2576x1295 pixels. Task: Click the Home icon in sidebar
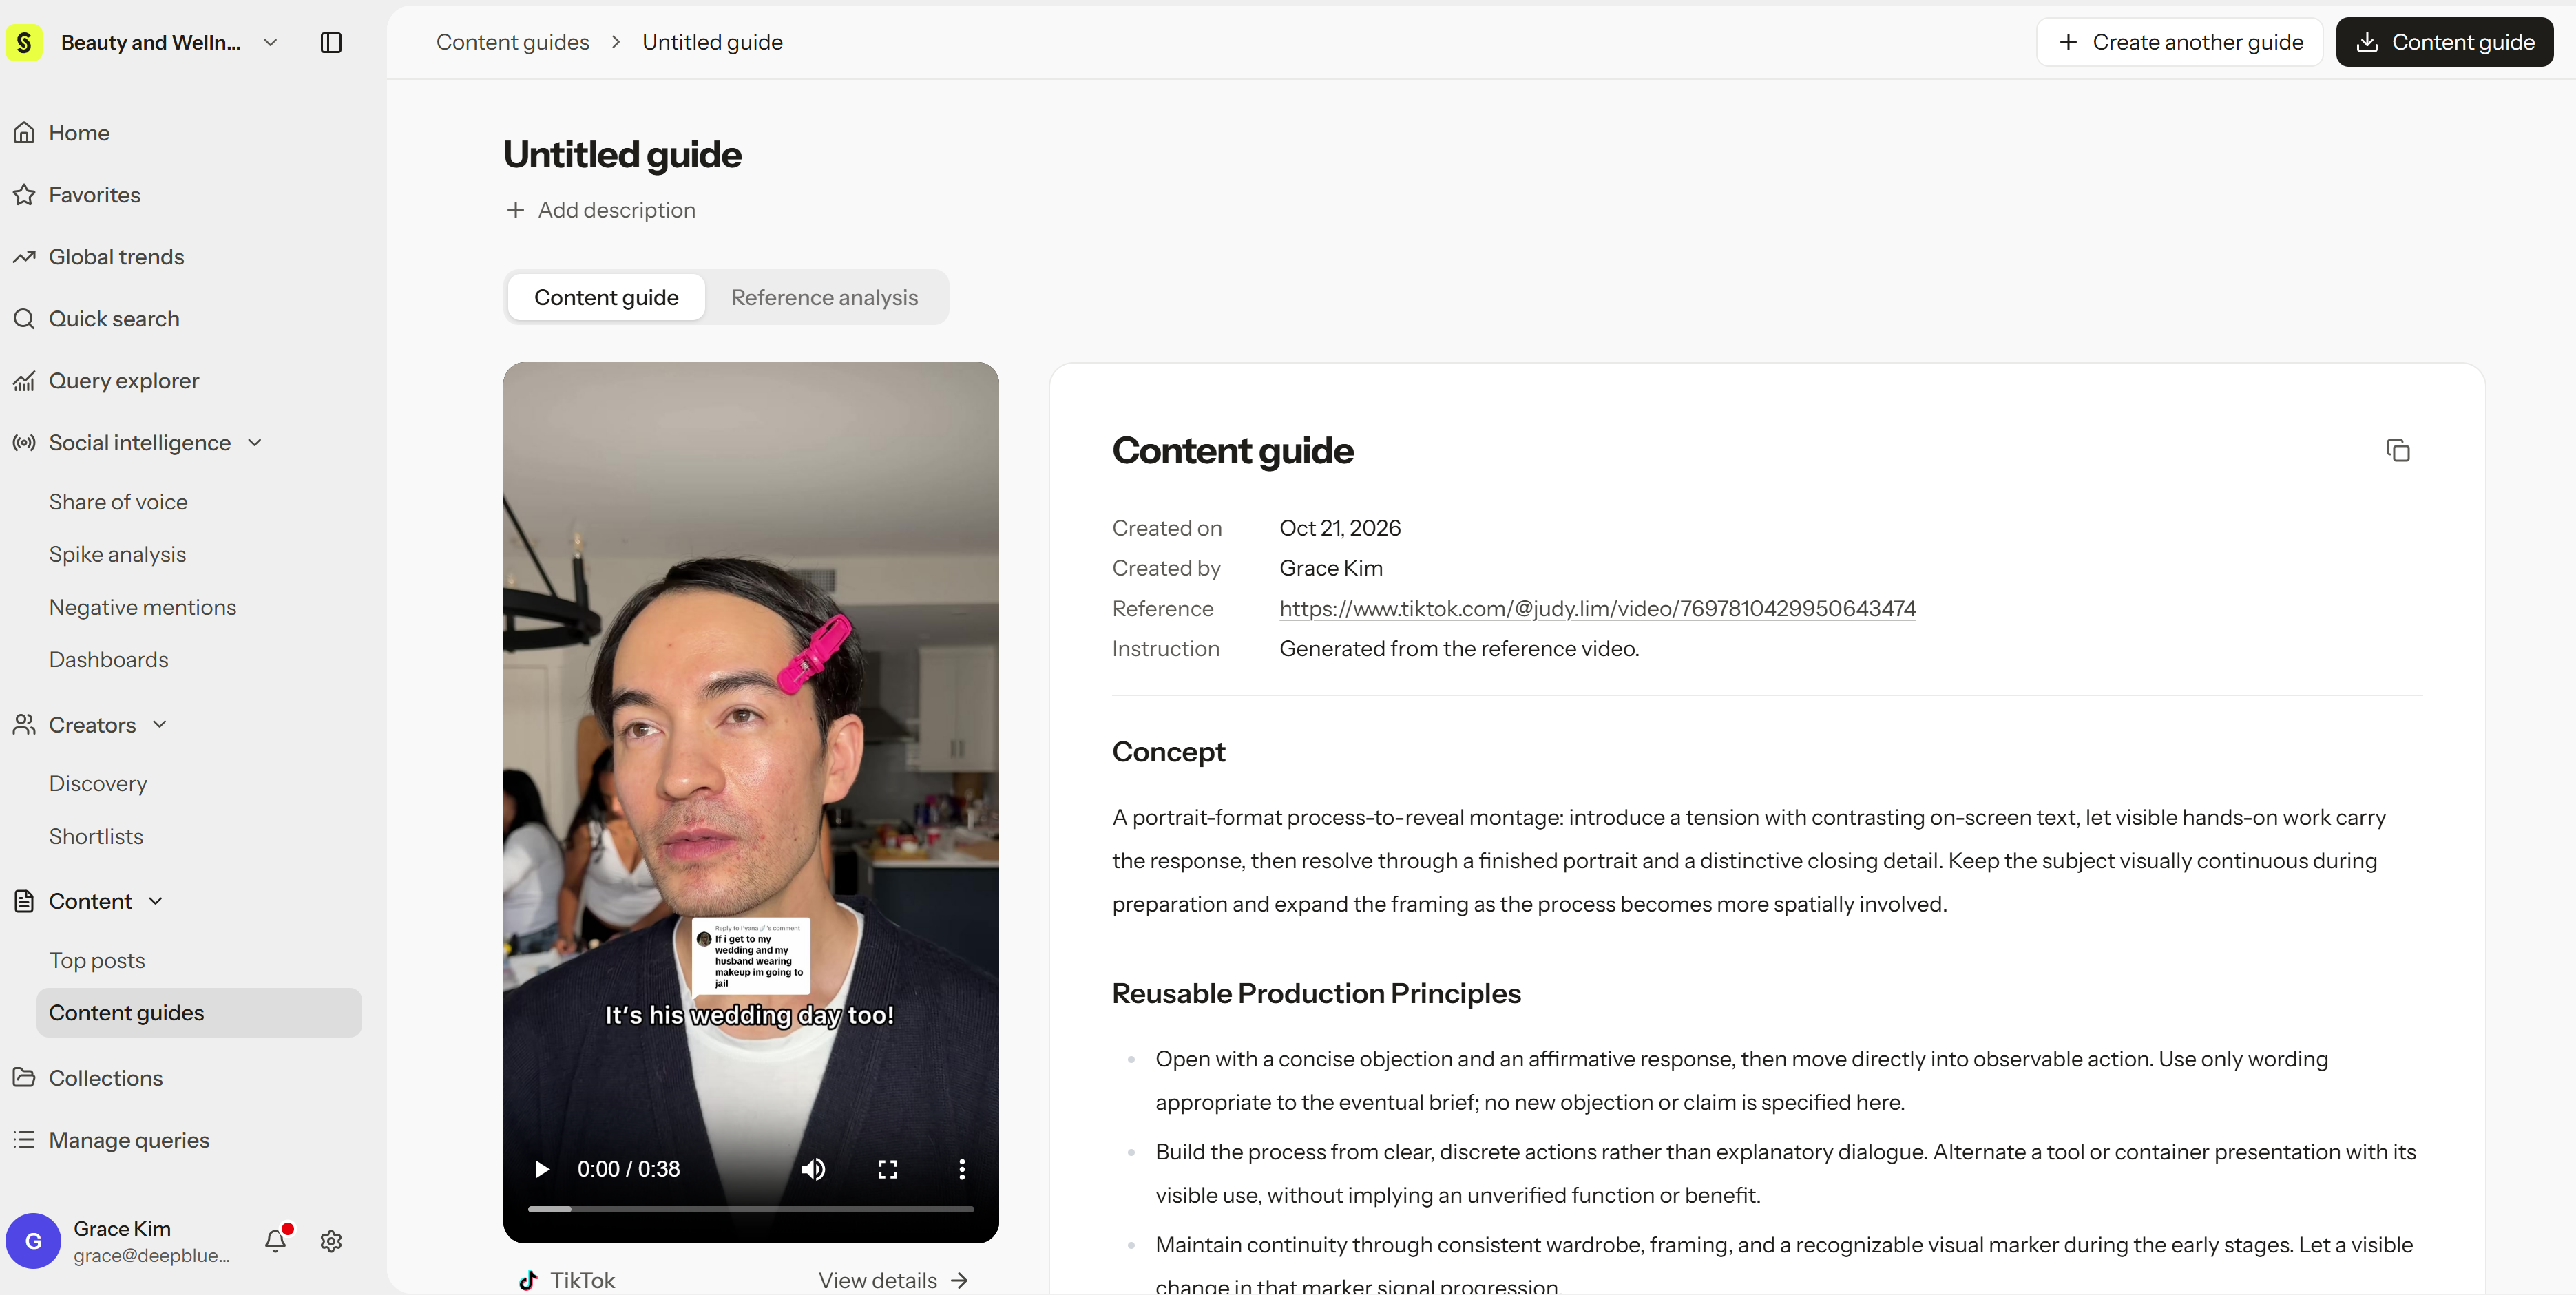24,133
